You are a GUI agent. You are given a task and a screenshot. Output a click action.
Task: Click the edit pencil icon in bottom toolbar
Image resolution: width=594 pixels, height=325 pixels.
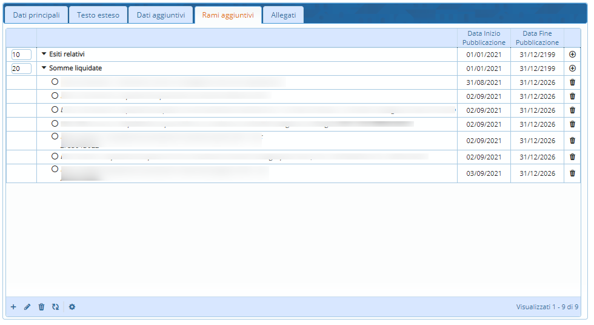click(x=27, y=307)
